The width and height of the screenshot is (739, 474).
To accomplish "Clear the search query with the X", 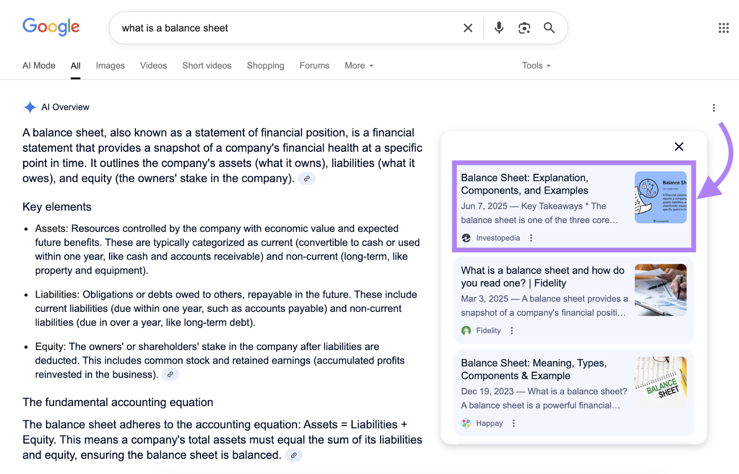I will pos(467,28).
